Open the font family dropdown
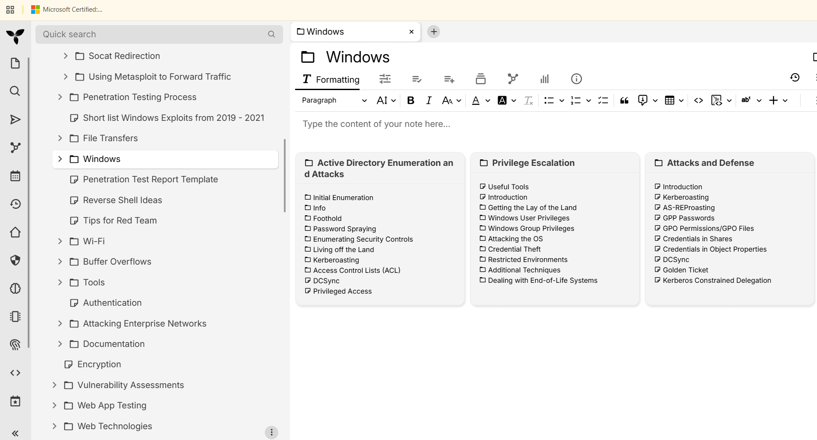817x440 pixels. [451, 100]
